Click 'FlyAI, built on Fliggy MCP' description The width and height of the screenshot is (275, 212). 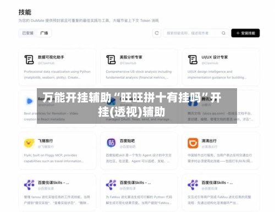pos(54,158)
